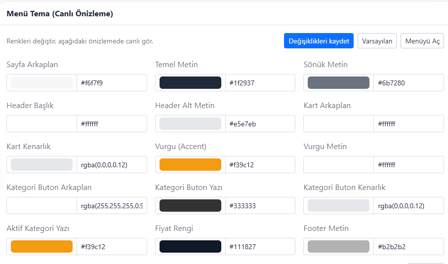Viewport: 448px width, 264px height.
Task: Click the Kategori Buton Kenarlık rgba field
Action: [x=408, y=206]
